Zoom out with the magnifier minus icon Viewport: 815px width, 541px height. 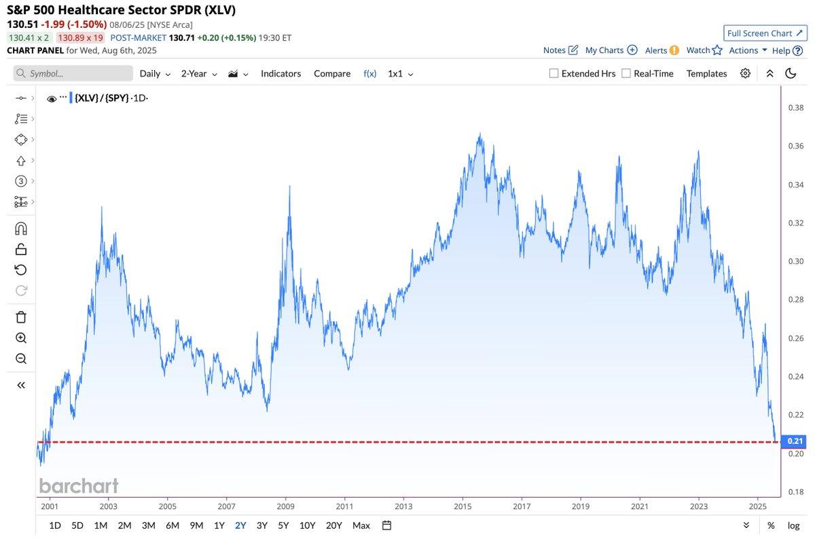pyautogui.click(x=21, y=358)
